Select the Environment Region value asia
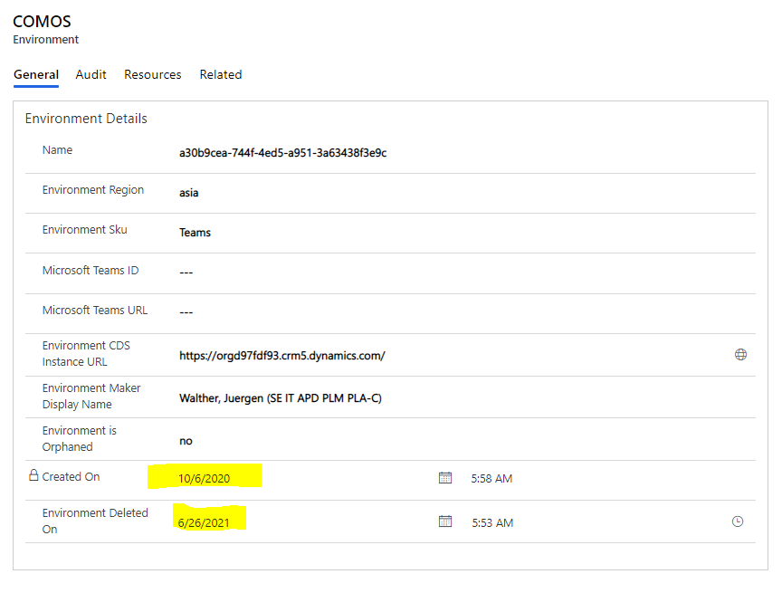The width and height of the screenshot is (782, 593). pyautogui.click(x=188, y=193)
